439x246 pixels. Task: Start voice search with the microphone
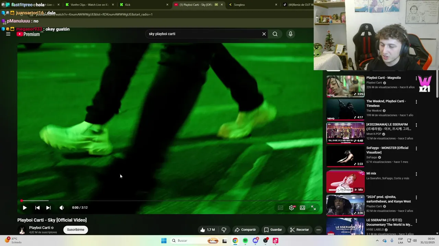(290, 34)
